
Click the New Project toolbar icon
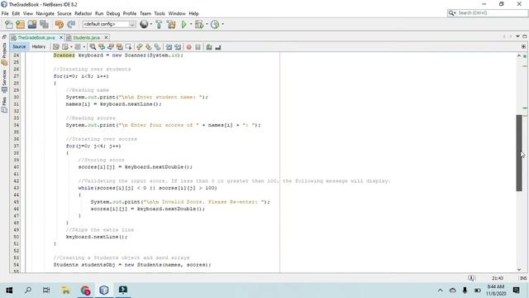pyautogui.click(x=20, y=24)
